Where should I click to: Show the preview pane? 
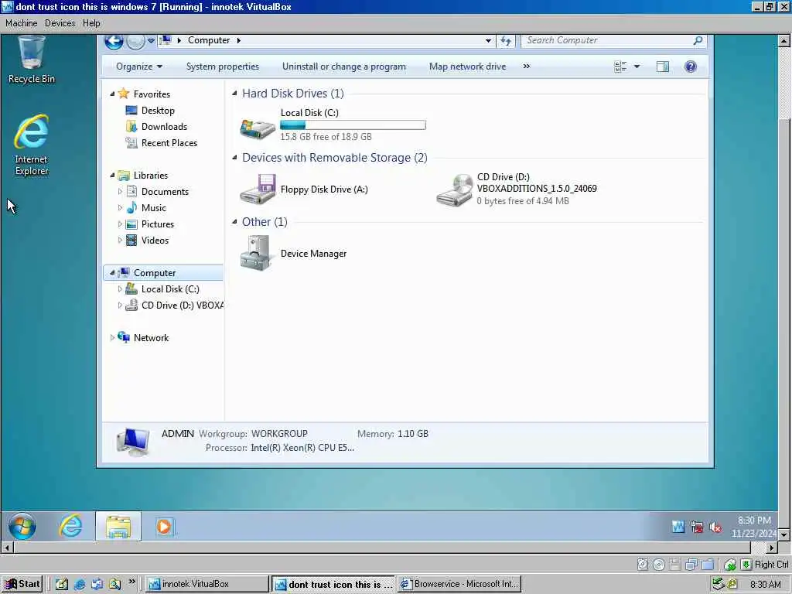click(x=663, y=67)
